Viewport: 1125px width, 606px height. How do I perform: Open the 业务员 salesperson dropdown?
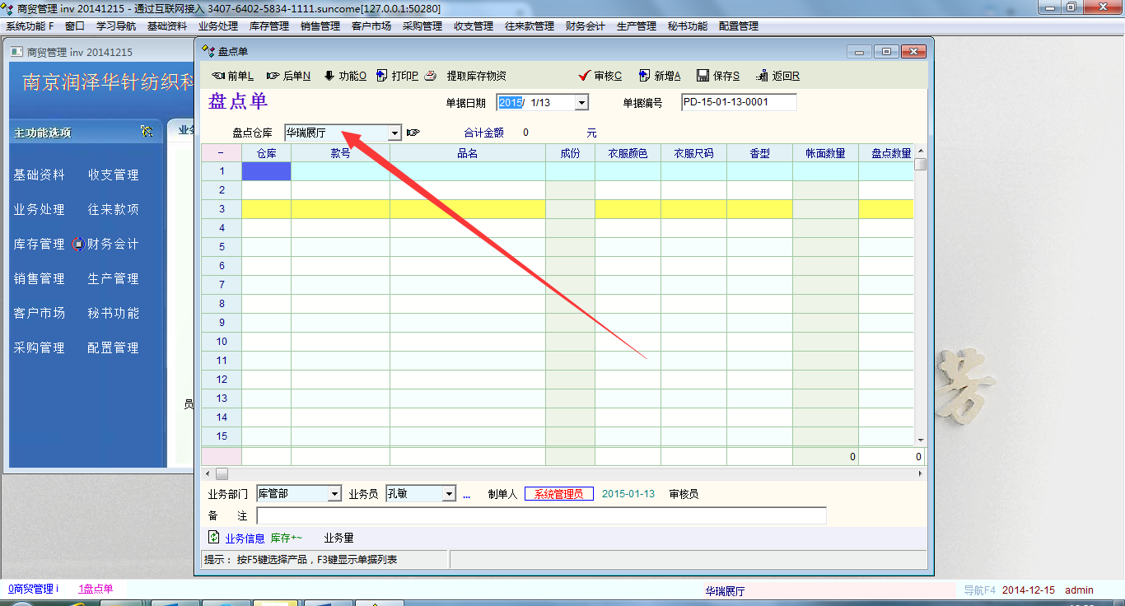tap(449, 494)
